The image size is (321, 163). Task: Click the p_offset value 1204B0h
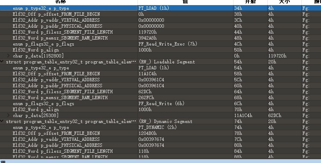tap(148, 133)
